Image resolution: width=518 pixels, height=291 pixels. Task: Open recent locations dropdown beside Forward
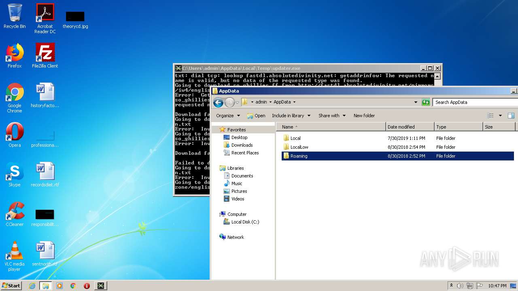tap(237, 102)
